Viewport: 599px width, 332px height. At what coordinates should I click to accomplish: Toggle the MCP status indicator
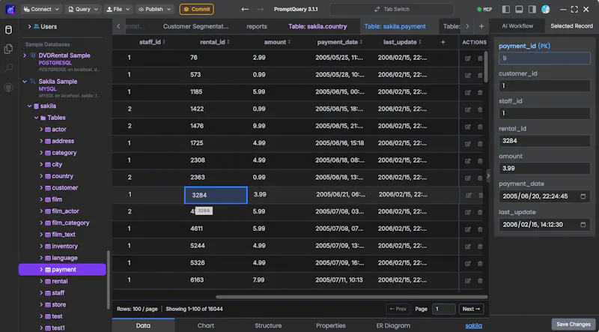(x=484, y=9)
